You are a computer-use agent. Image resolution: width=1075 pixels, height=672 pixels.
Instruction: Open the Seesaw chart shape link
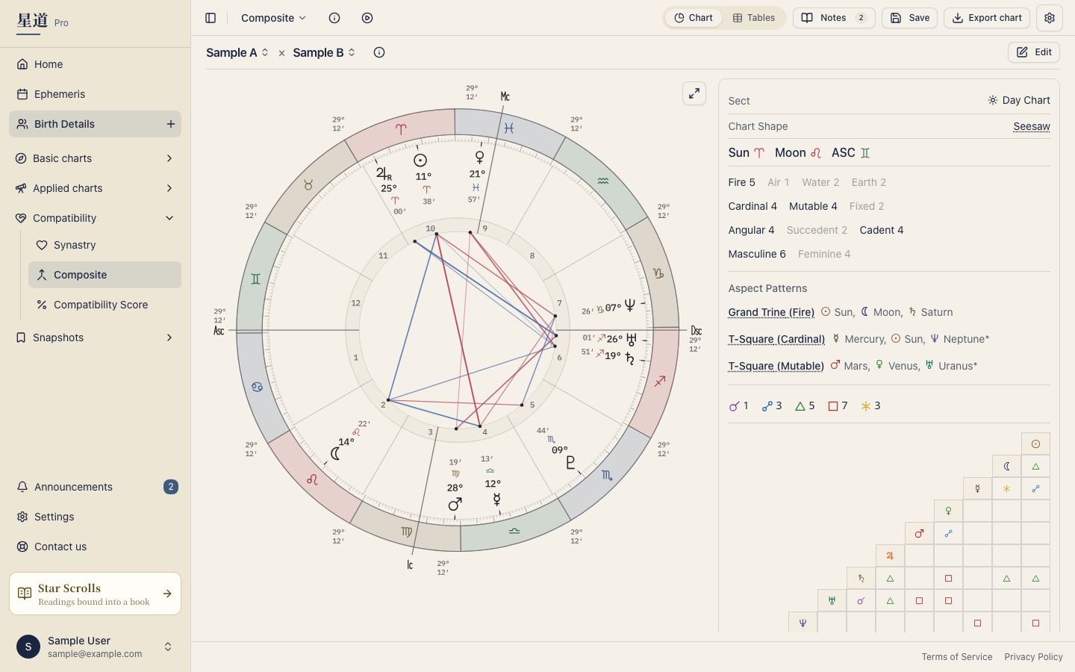(1032, 126)
